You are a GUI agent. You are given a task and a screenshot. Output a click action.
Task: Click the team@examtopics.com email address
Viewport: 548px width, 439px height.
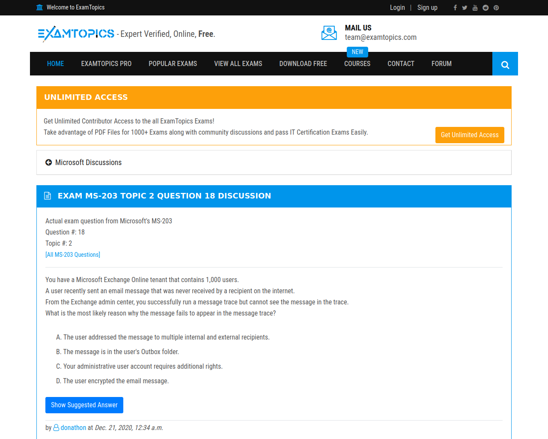click(381, 37)
